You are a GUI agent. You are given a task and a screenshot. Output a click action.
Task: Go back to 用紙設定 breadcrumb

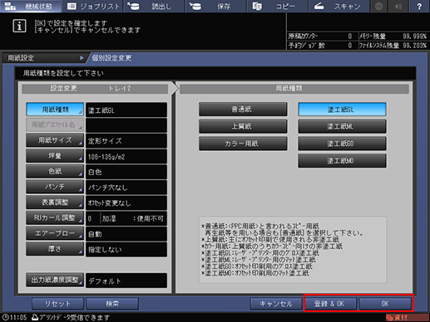click(x=44, y=58)
